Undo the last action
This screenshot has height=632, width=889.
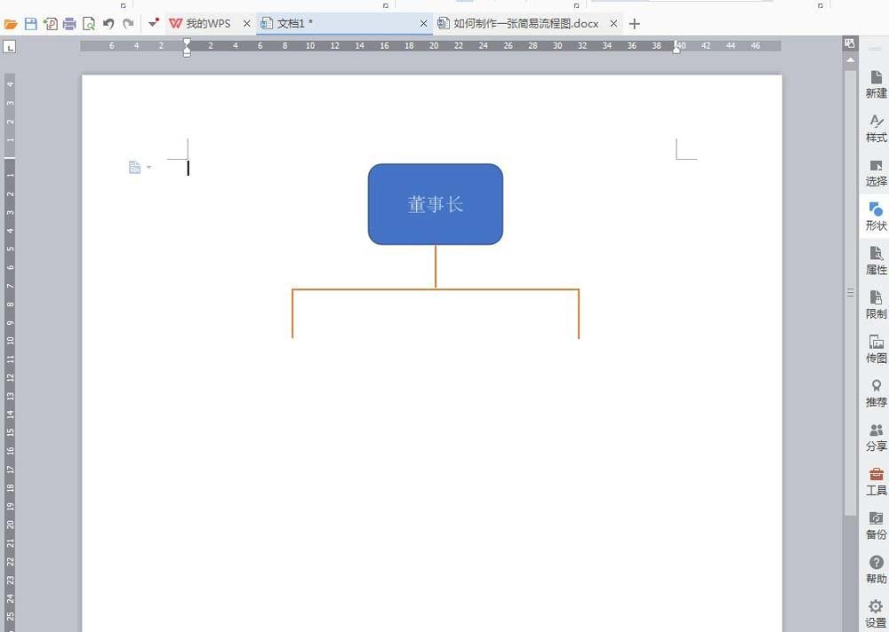(108, 23)
